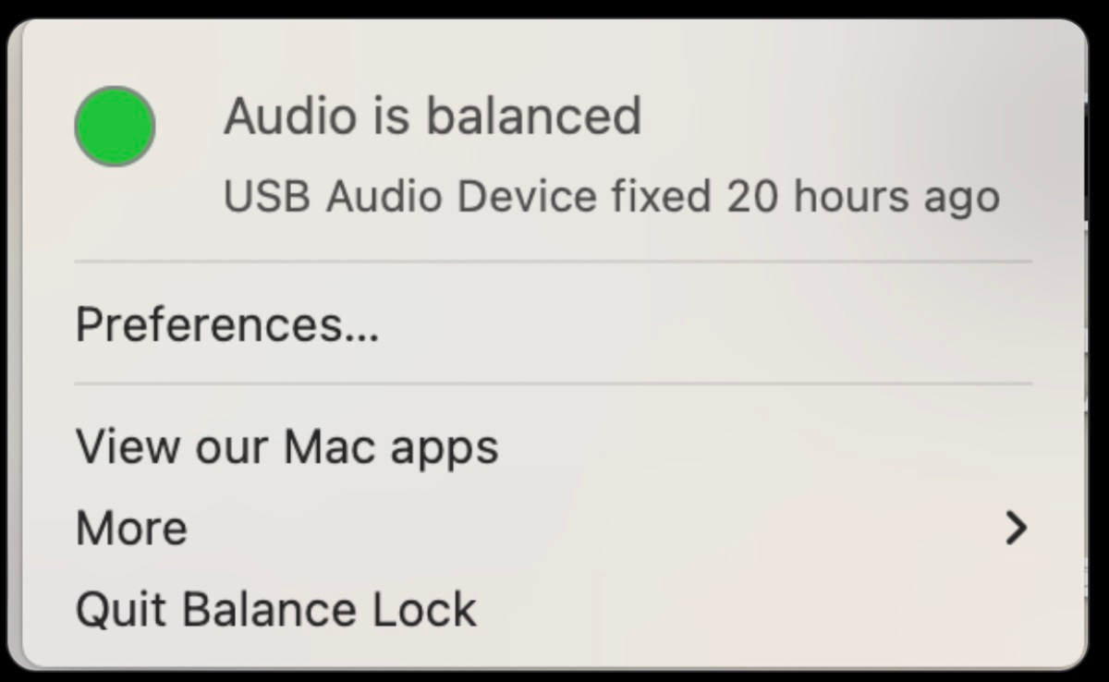Open View our Mac apps
1109x682 pixels.
(x=287, y=445)
